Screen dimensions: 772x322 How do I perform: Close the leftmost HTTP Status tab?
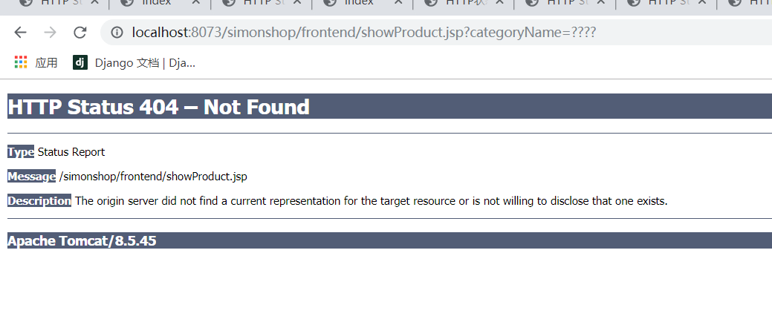(95, 2)
